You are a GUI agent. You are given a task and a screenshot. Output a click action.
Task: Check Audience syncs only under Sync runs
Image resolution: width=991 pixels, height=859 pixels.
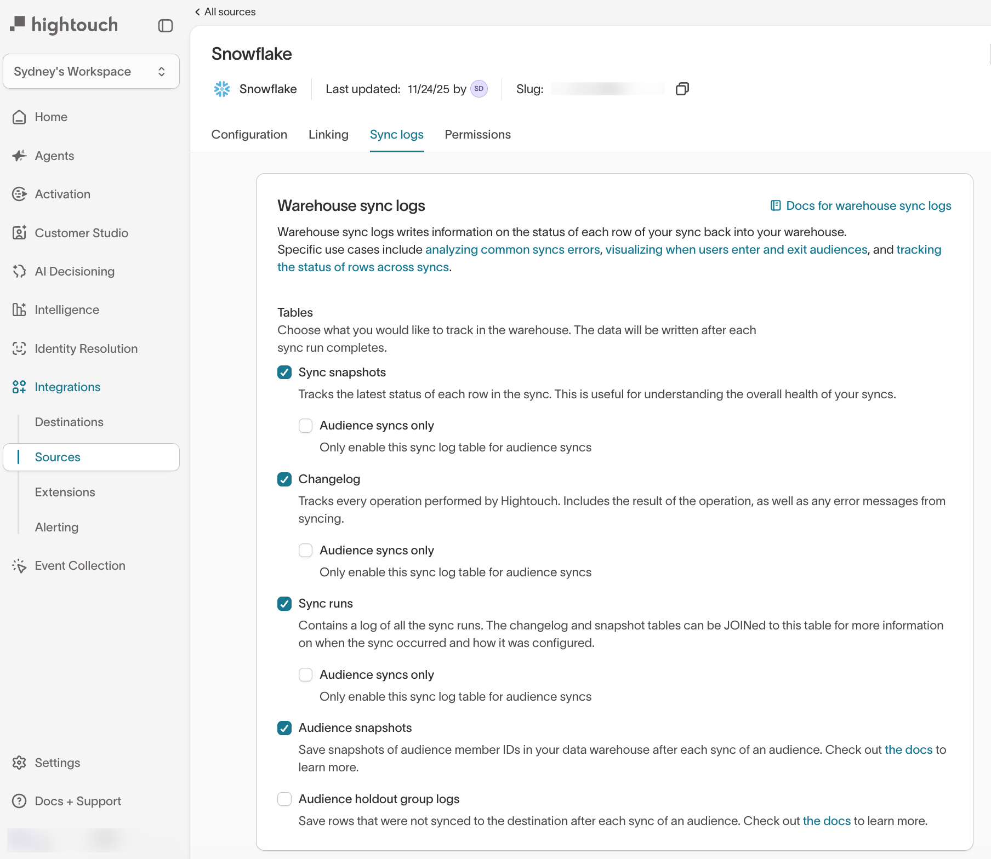(305, 675)
